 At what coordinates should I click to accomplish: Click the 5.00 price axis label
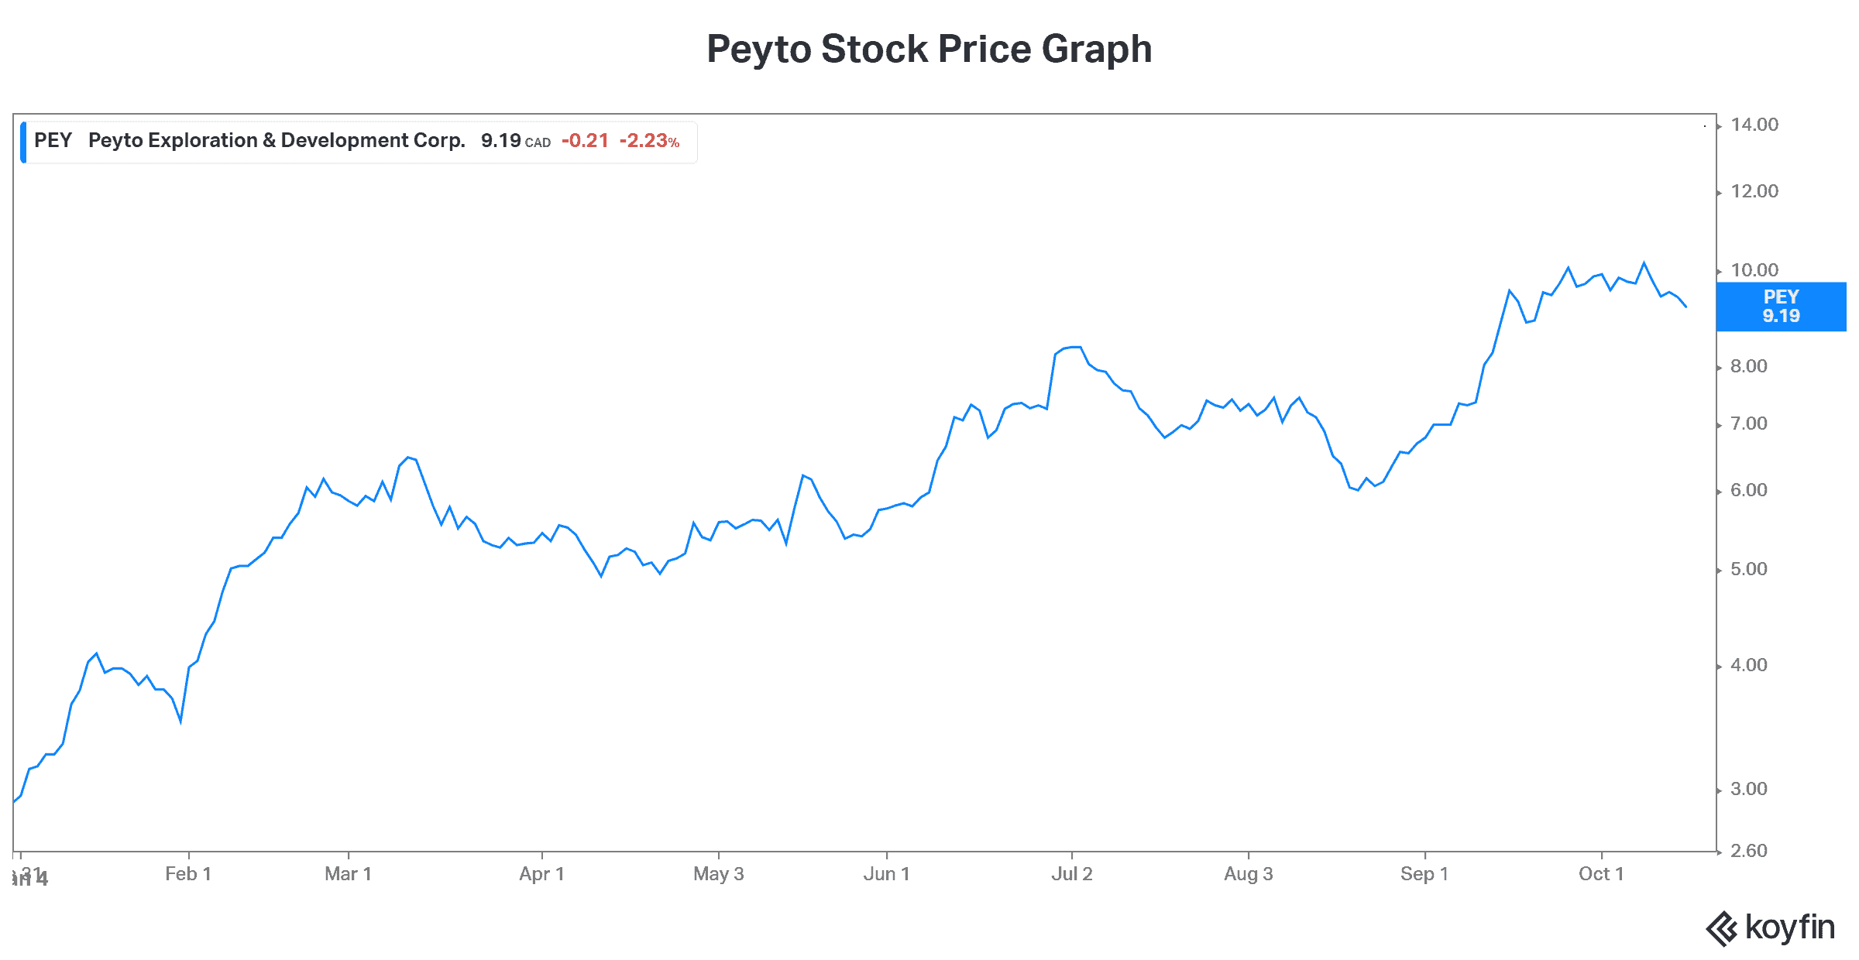point(1749,569)
